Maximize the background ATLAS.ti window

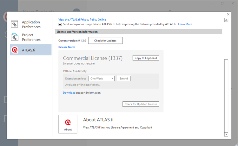[x=222, y=3]
